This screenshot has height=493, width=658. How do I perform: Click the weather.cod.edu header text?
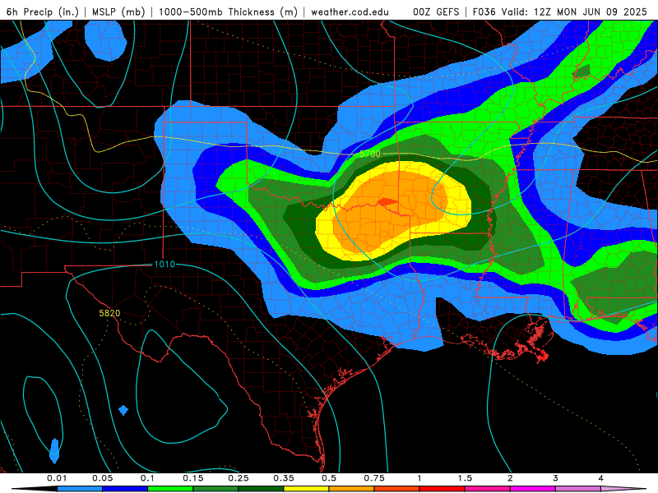coord(350,12)
